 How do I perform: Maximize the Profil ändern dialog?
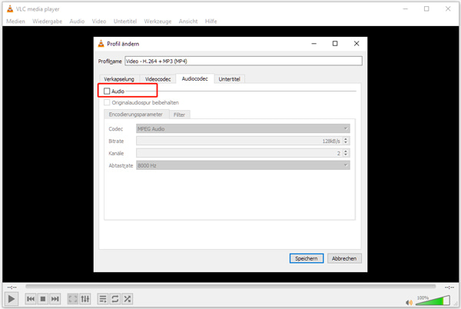(335, 44)
